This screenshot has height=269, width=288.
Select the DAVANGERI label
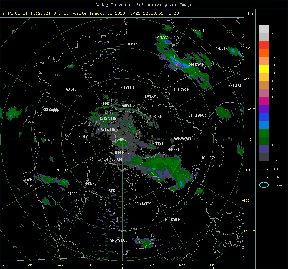[x=143, y=204]
